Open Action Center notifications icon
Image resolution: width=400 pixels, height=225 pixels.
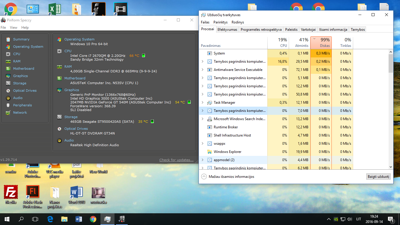pyautogui.click(x=391, y=219)
